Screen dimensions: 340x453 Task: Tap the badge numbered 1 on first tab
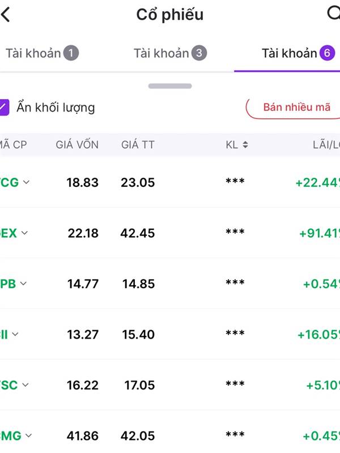pos(71,53)
